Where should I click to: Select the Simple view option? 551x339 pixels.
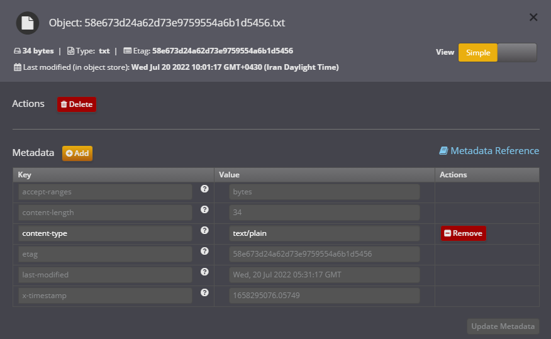click(478, 53)
